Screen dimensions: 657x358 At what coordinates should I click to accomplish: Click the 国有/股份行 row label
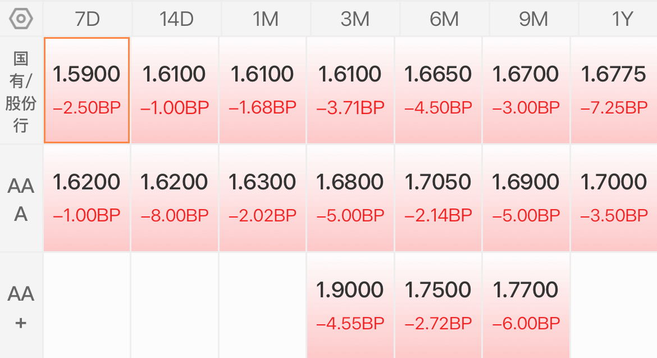(21, 92)
